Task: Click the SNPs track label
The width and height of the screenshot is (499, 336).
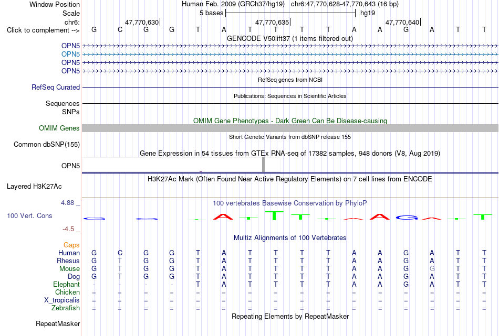Action: [71, 112]
